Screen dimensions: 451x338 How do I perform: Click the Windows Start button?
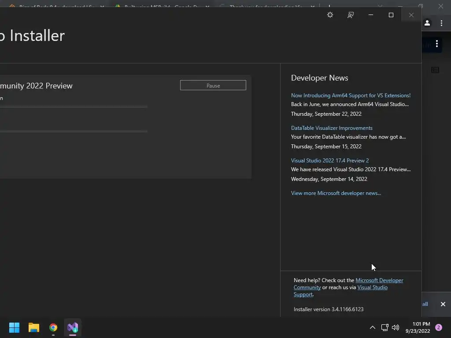click(14, 327)
